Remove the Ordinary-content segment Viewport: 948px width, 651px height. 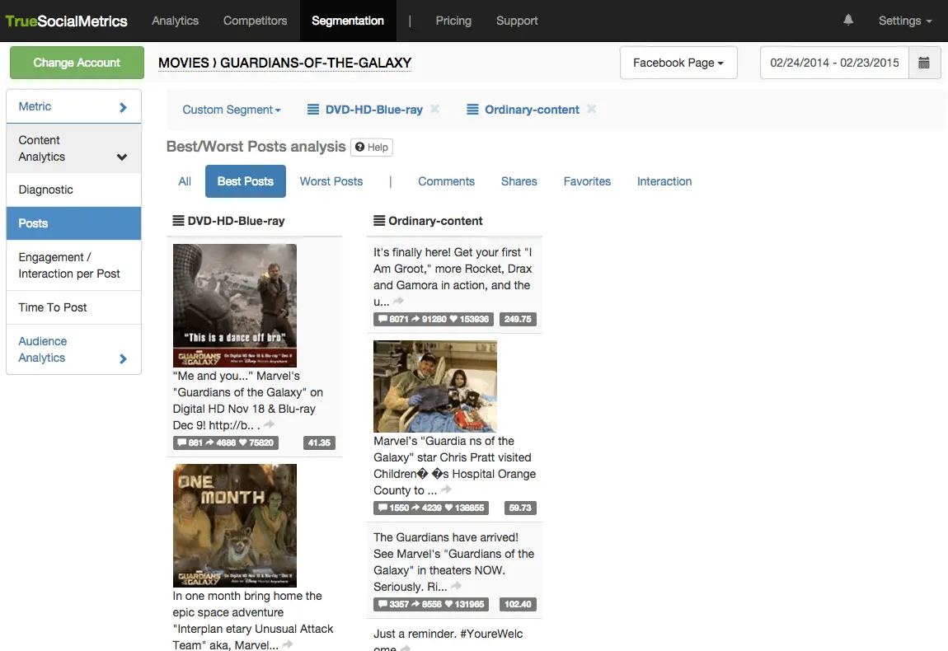coord(591,110)
